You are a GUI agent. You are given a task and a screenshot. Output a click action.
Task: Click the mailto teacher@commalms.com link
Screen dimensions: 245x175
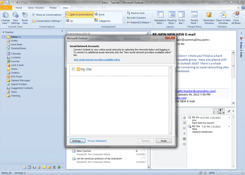pos(196,91)
